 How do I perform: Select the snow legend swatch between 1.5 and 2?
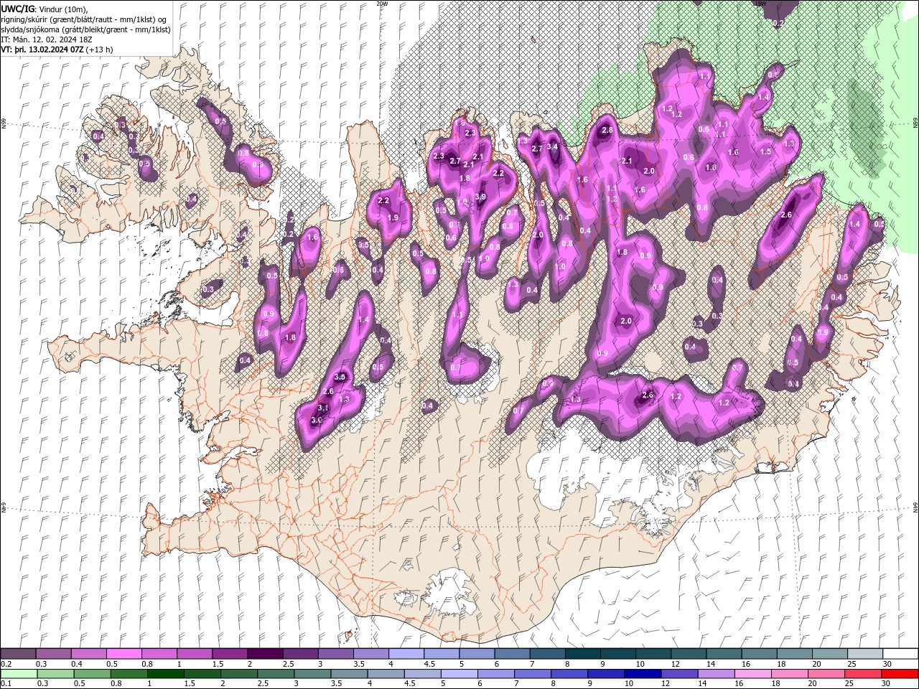(230, 653)
